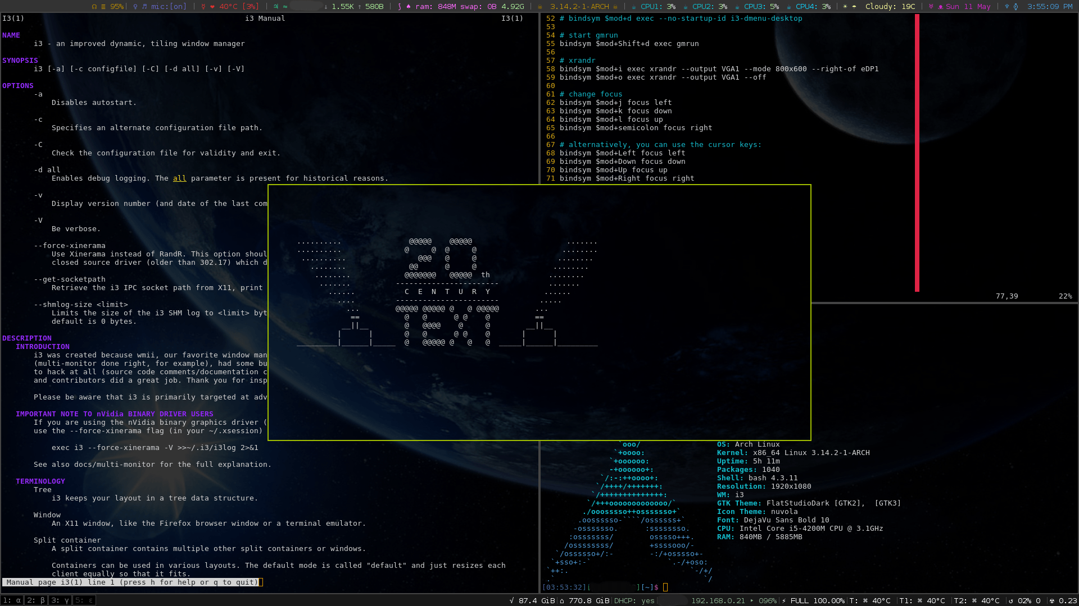The width and height of the screenshot is (1079, 606).
Task: Click the 02% CPU usage entry in bottom bar
Action: click(1024, 600)
